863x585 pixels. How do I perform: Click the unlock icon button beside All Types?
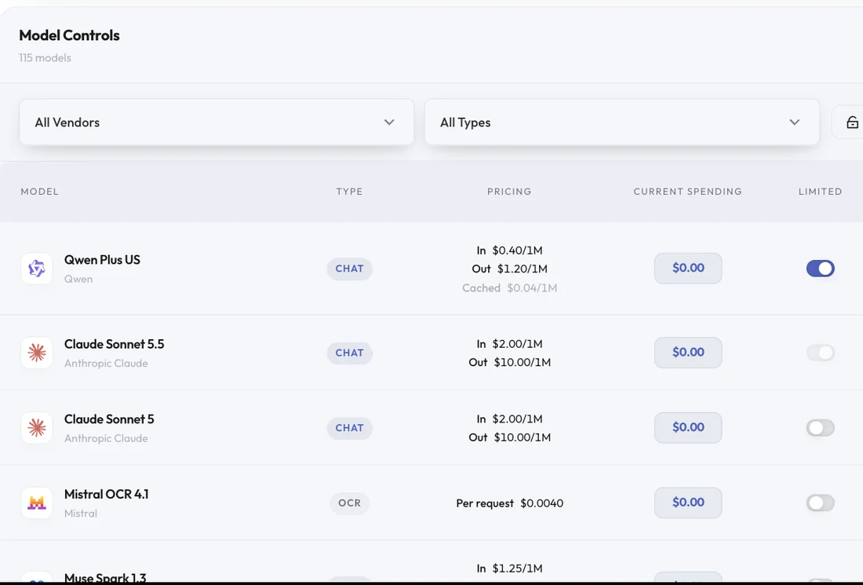tap(852, 122)
